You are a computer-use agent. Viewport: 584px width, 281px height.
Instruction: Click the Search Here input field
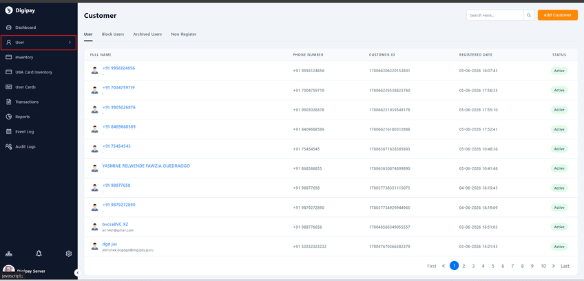494,15
